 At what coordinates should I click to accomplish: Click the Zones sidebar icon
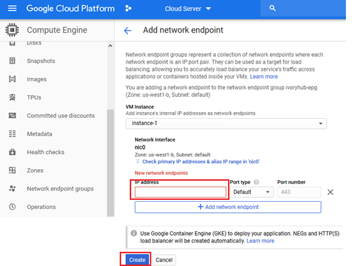click(x=12, y=170)
